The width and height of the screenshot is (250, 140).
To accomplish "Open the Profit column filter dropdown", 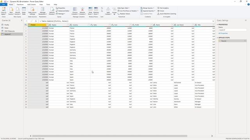I will pos(152,25).
